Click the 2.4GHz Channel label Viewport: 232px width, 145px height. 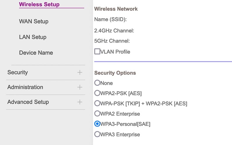[x=114, y=31]
